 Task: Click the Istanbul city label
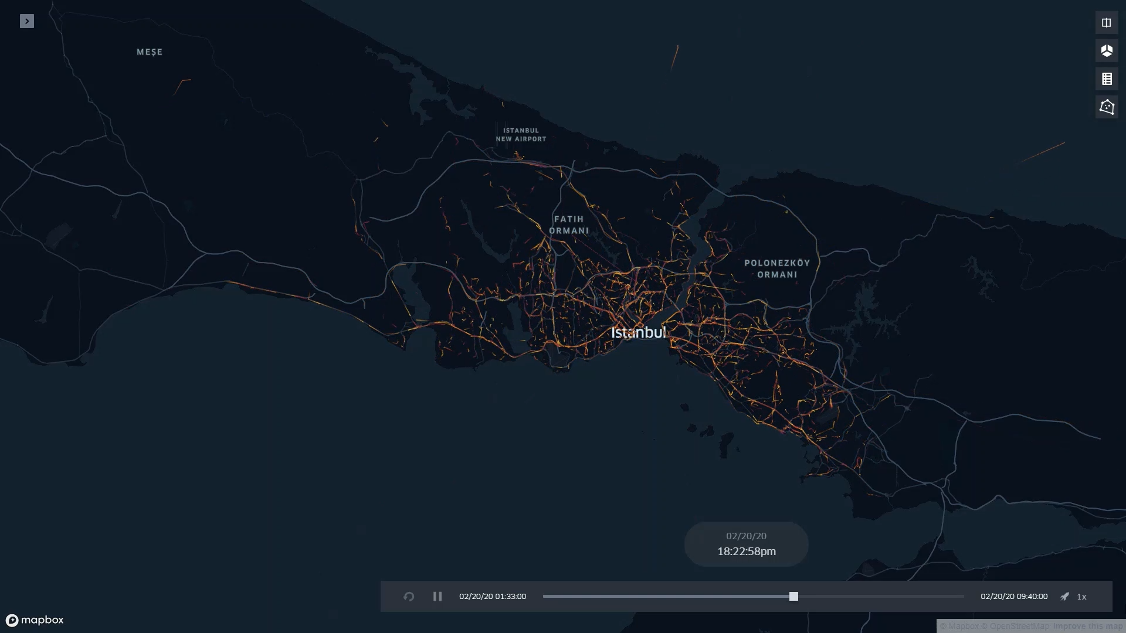(638, 333)
